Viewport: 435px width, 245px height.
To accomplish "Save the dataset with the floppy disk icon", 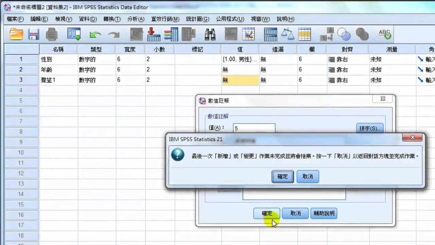I will 34,34.
